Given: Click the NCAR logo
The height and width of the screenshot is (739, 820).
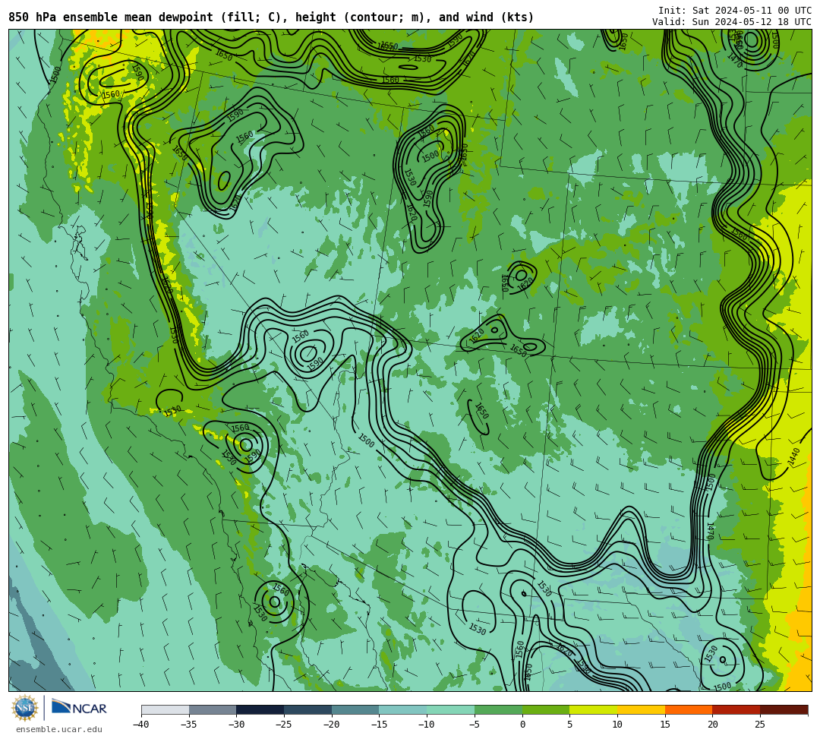Looking at the screenshot, I should tap(79, 707).
